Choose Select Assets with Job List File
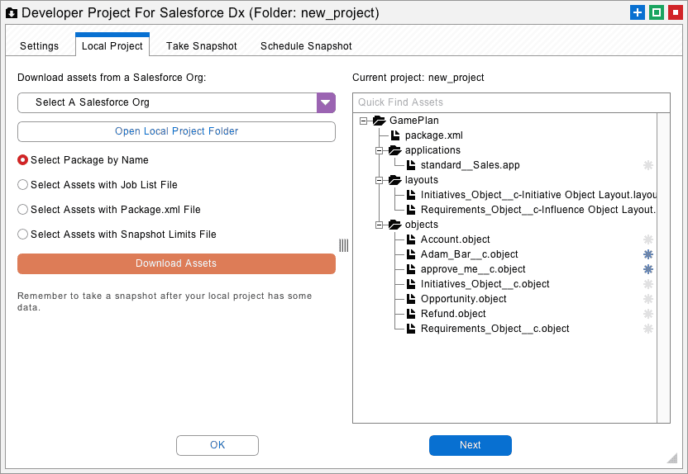The width and height of the screenshot is (688, 474). 23,185
